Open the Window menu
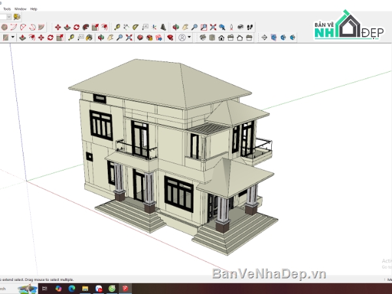 point(20,9)
